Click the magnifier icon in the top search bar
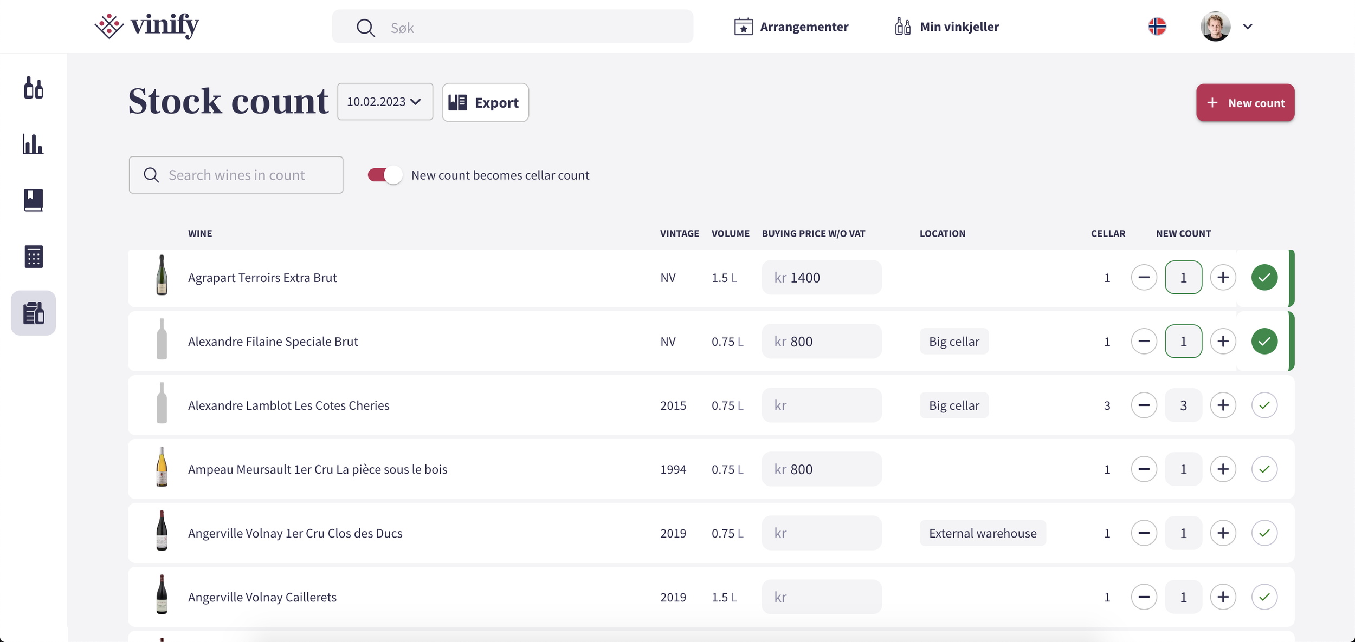This screenshot has width=1355, height=642. click(x=366, y=27)
